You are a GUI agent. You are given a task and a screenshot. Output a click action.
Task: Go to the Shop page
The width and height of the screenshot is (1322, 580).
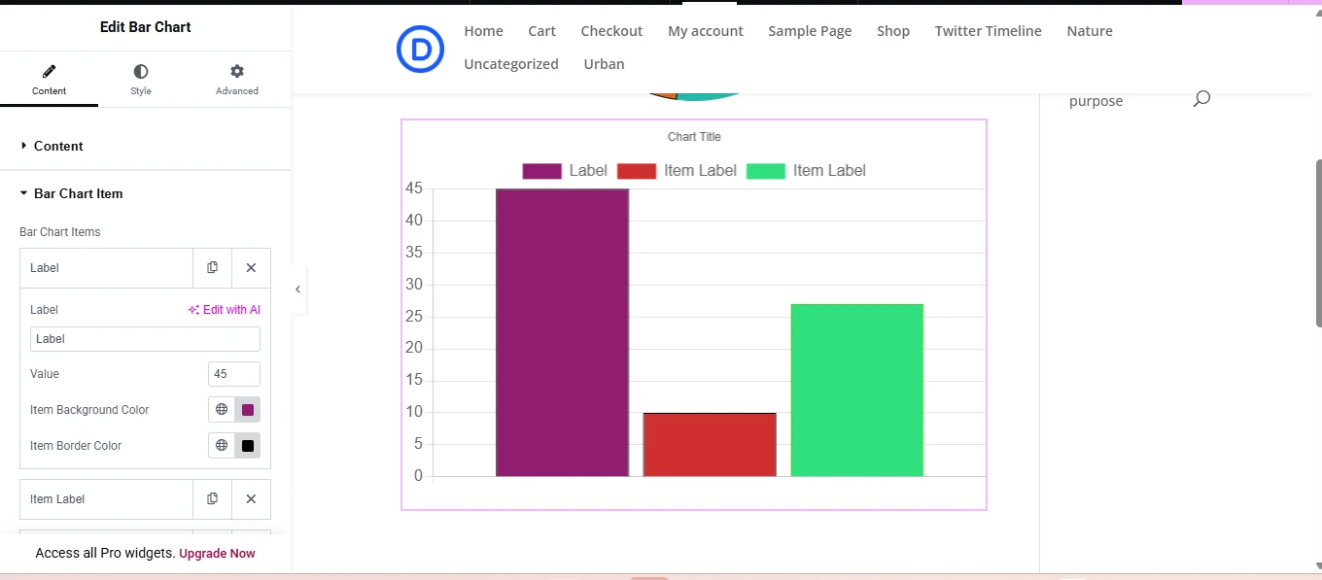coord(893,31)
